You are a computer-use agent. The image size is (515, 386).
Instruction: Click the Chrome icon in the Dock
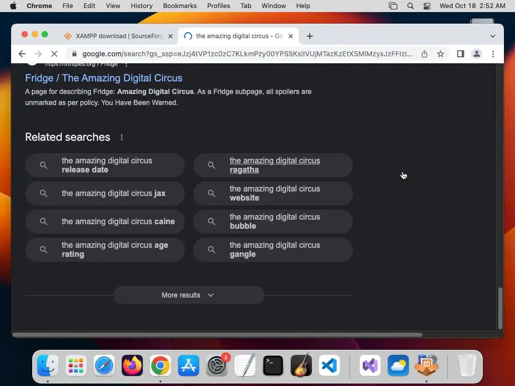160,365
